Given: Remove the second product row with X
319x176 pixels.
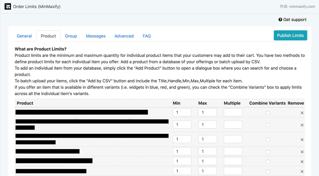Looking at the screenshot, I should click(x=302, y=125).
